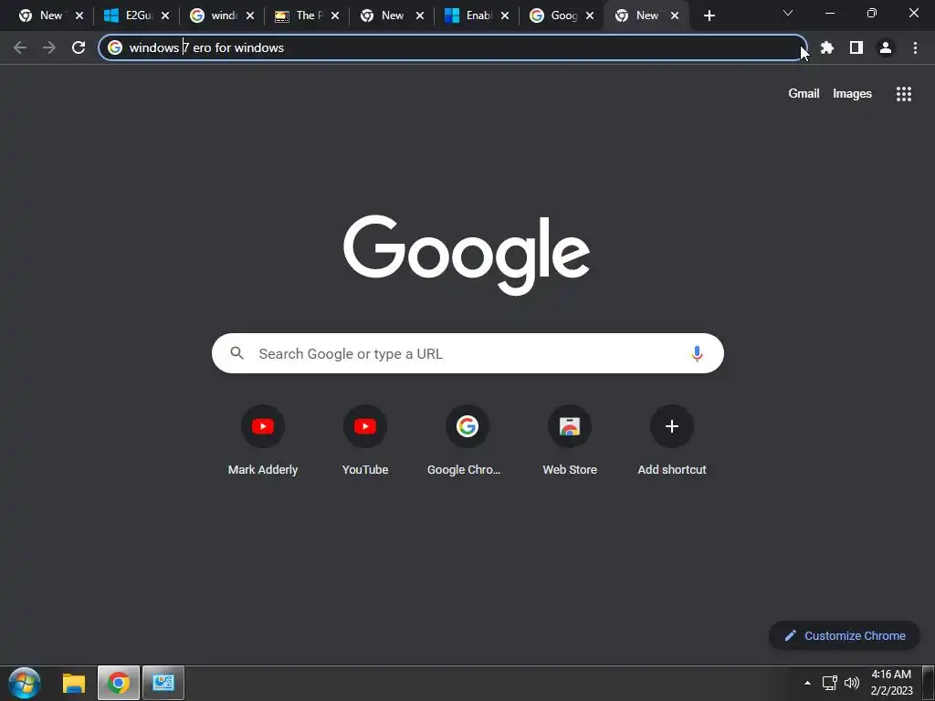This screenshot has width=935, height=701.
Task: Reload the current page
Action: pyautogui.click(x=79, y=47)
